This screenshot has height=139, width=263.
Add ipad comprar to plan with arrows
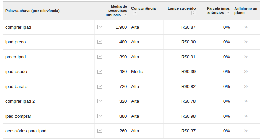(x=246, y=116)
